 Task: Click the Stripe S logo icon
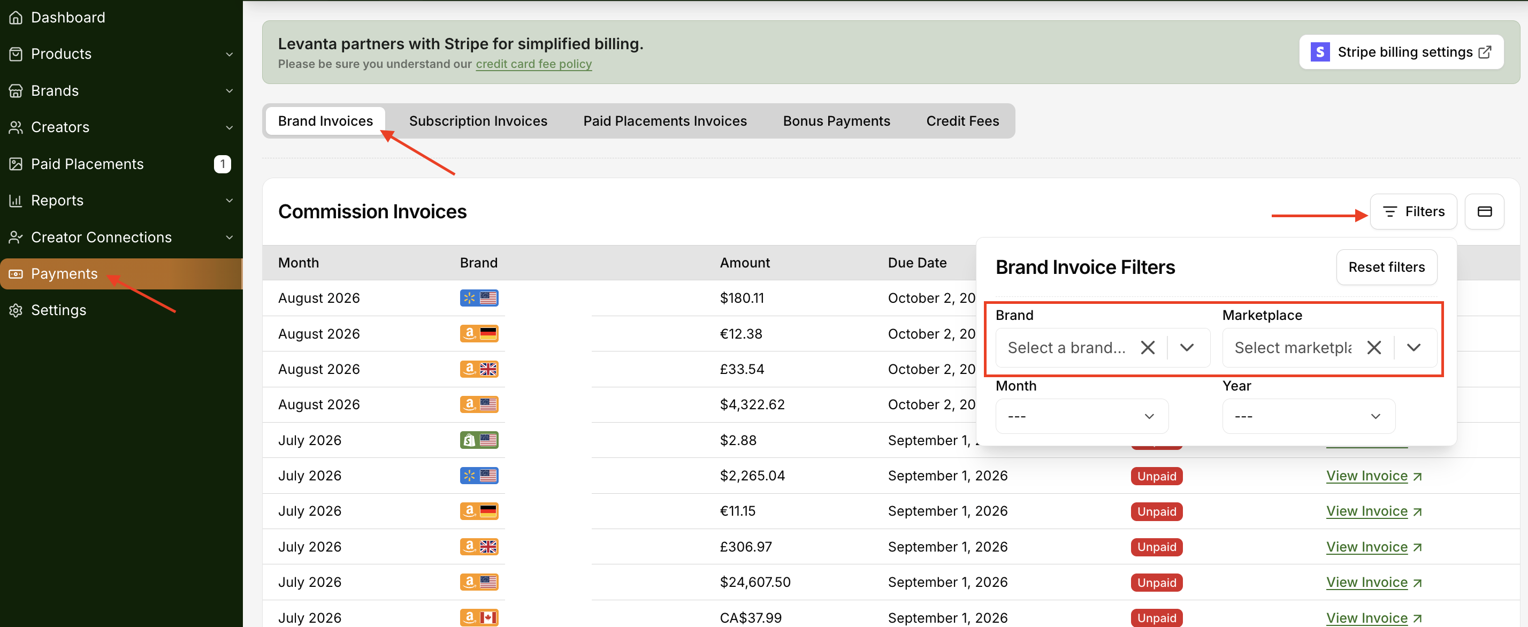coord(1320,52)
